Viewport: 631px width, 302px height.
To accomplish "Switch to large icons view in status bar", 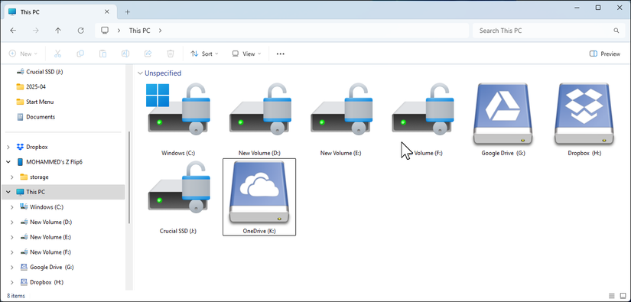I will point(623,296).
